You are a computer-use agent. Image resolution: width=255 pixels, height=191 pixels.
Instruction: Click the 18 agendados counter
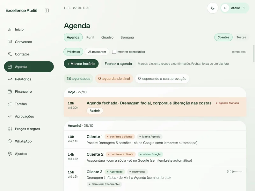[78, 79]
